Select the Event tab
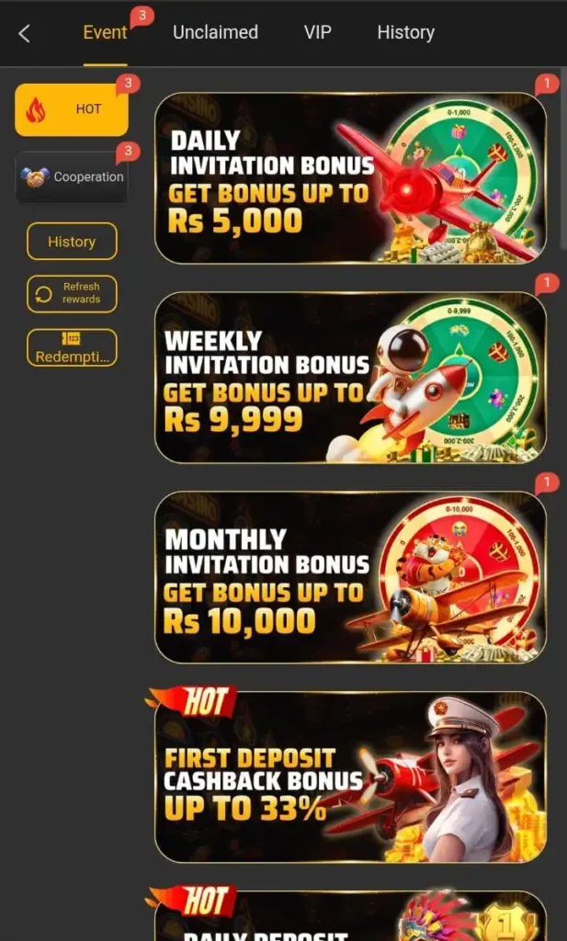 105,32
